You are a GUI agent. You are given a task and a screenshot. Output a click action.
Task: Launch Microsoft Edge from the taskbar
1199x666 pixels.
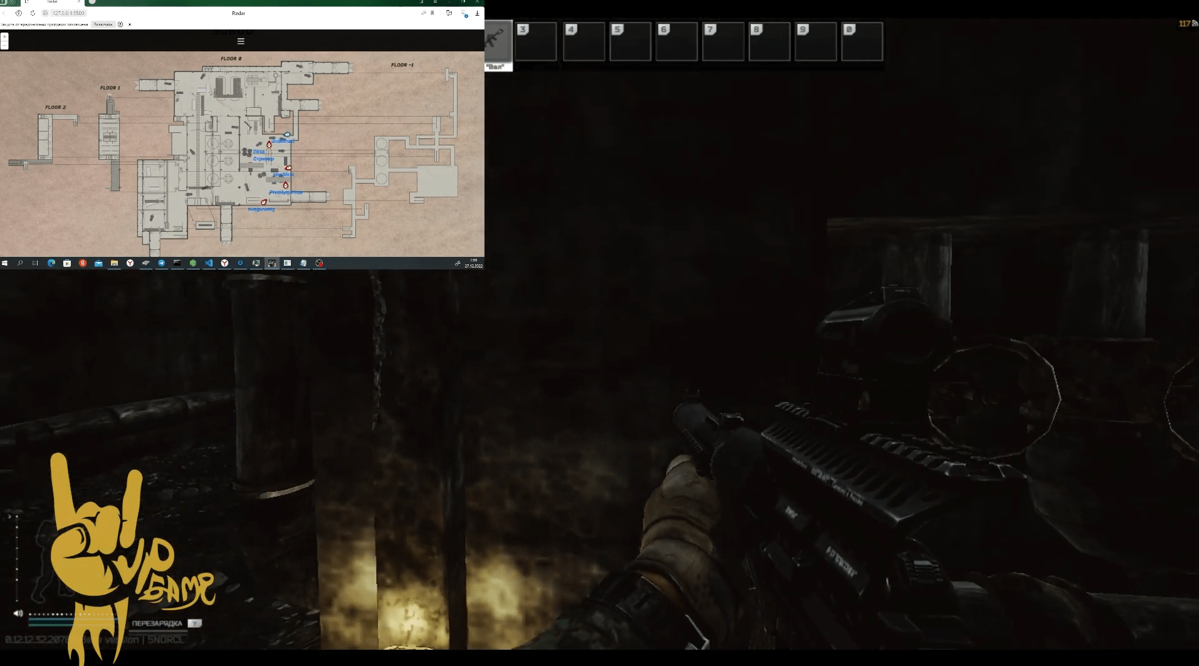tap(51, 263)
